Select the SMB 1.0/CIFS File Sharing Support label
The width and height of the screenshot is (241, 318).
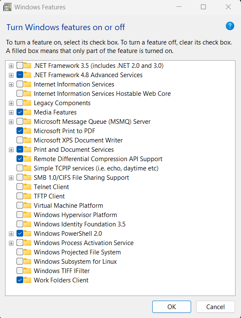pyautogui.click(x=82, y=178)
